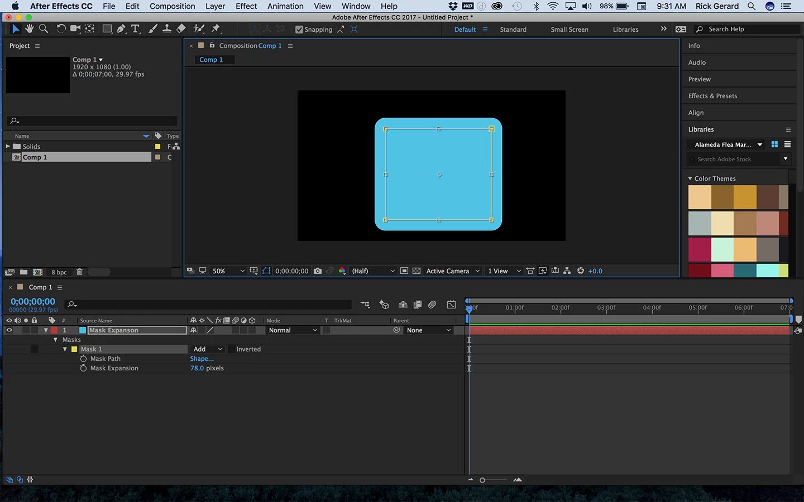Select the Zoom tool magnifier
Image resolution: width=804 pixels, height=502 pixels.
point(44,28)
